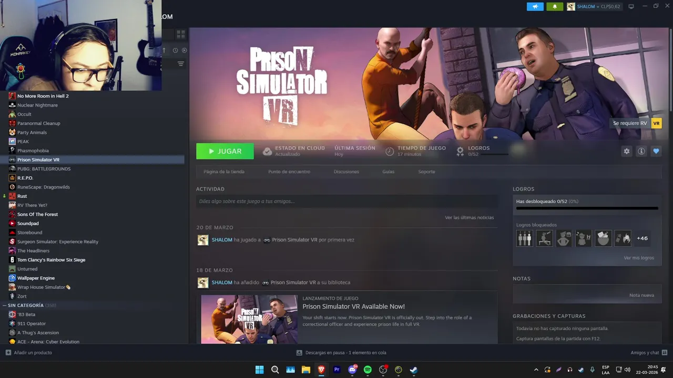Click the play time clock icon
673x378 pixels.
[390, 151]
